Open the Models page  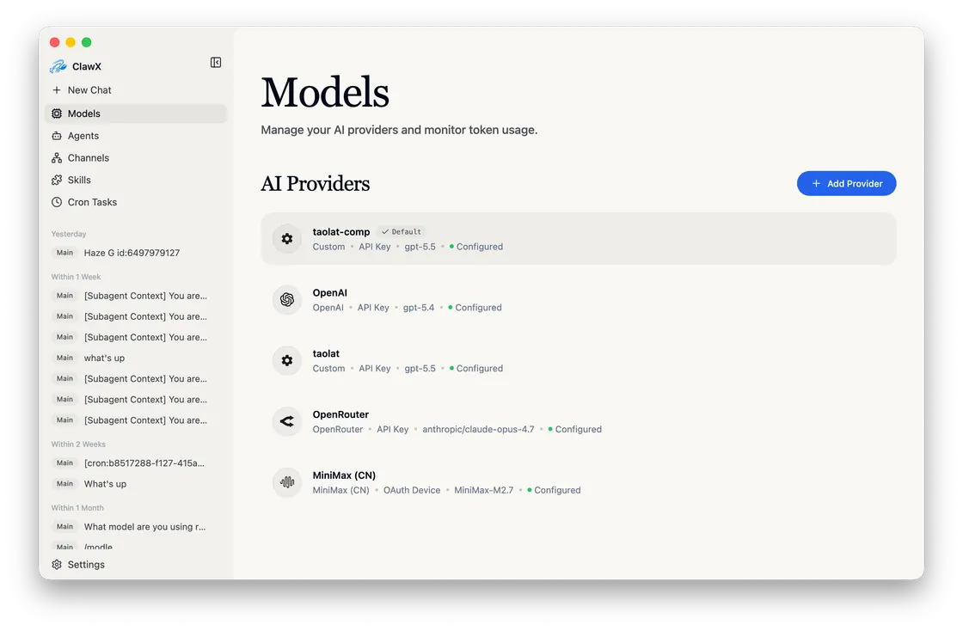coord(136,113)
